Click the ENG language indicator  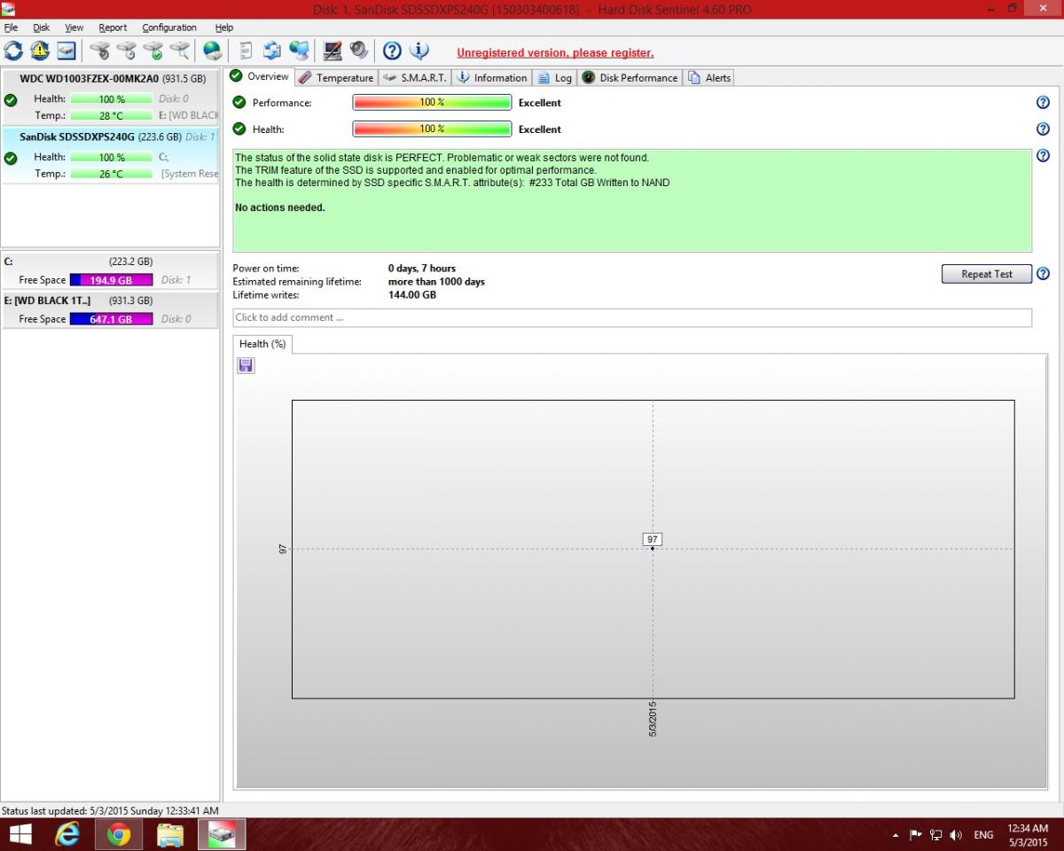point(983,835)
